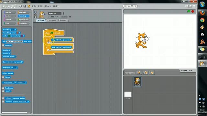Open the Help menu
207x116 pixels.
tap(55, 6)
